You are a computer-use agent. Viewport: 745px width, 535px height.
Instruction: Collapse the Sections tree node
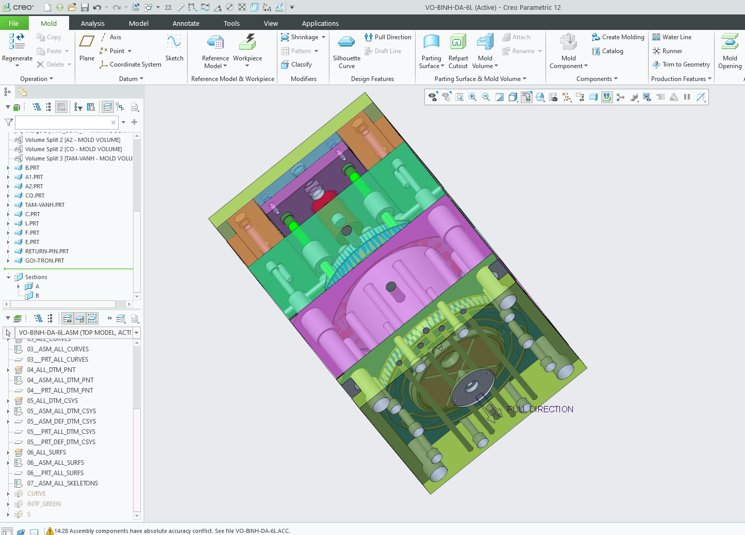pyautogui.click(x=8, y=277)
